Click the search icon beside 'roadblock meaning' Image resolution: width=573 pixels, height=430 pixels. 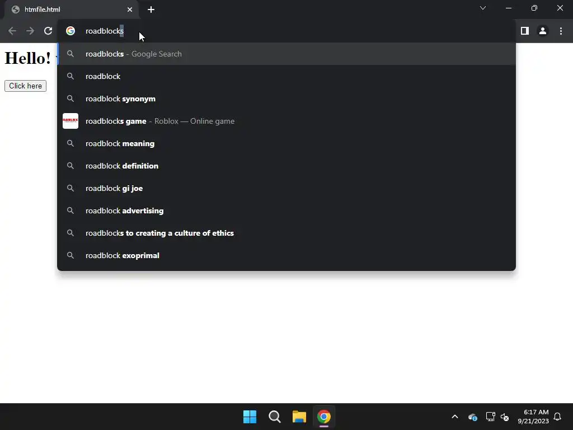(x=71, y=143)
